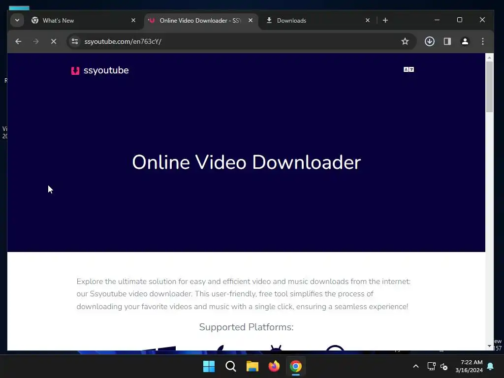Click scrollbar down arrow
Screen dimensions: 504x378
489,346
